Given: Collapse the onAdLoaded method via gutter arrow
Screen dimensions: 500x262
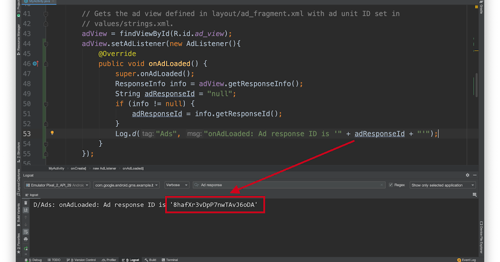Looking at the screenshot, I should (45, 64).
